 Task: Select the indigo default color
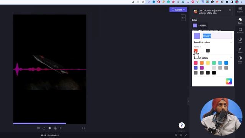click(196, 68)
